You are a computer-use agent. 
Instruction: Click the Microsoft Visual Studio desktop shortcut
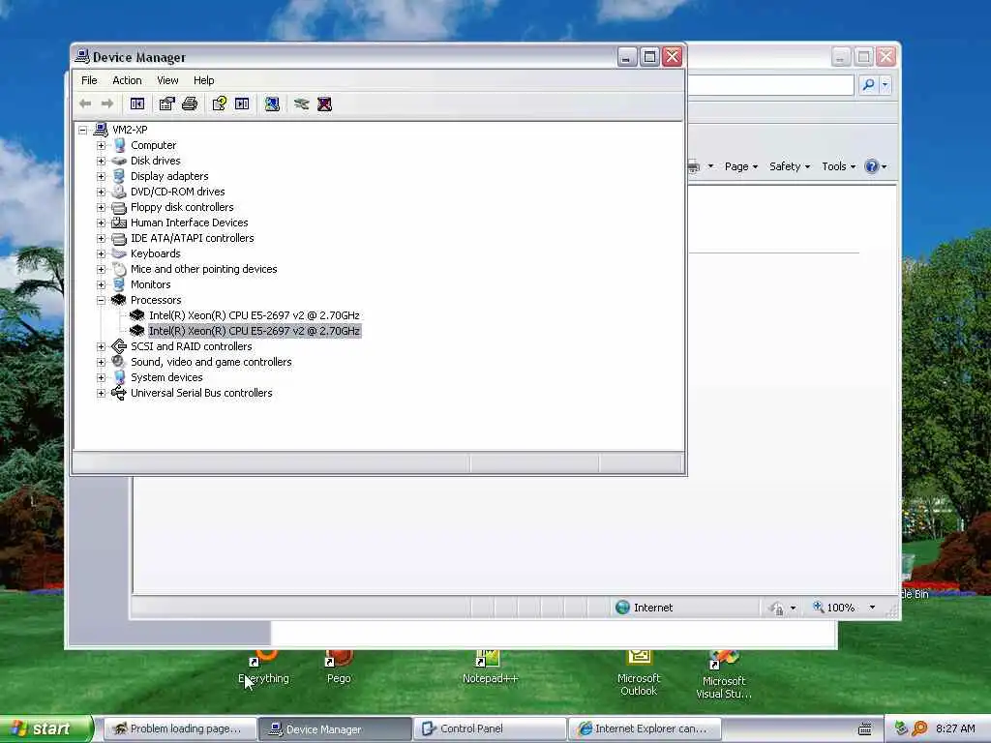(x=724, y=674)
